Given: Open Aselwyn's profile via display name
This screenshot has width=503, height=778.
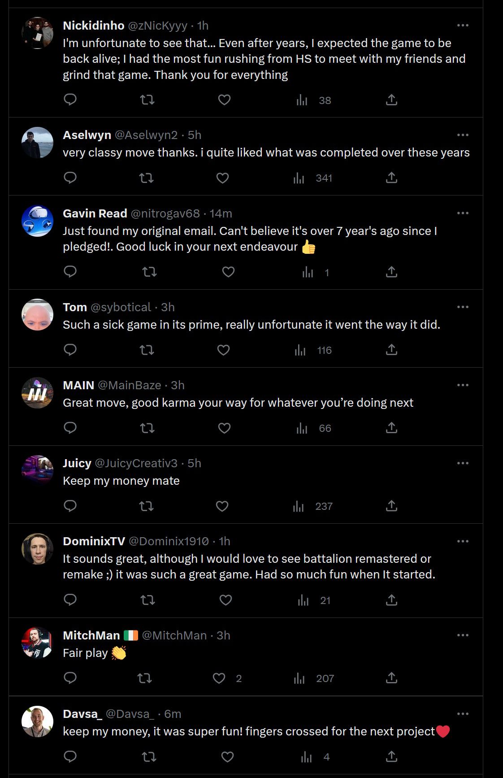Looking at the screenshot, I should tap(87, 135).
